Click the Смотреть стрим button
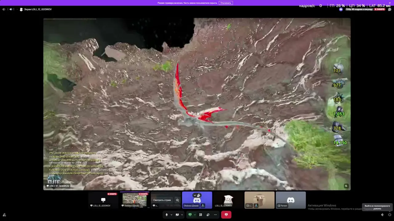Screen dimensions: 394x221 162,200
